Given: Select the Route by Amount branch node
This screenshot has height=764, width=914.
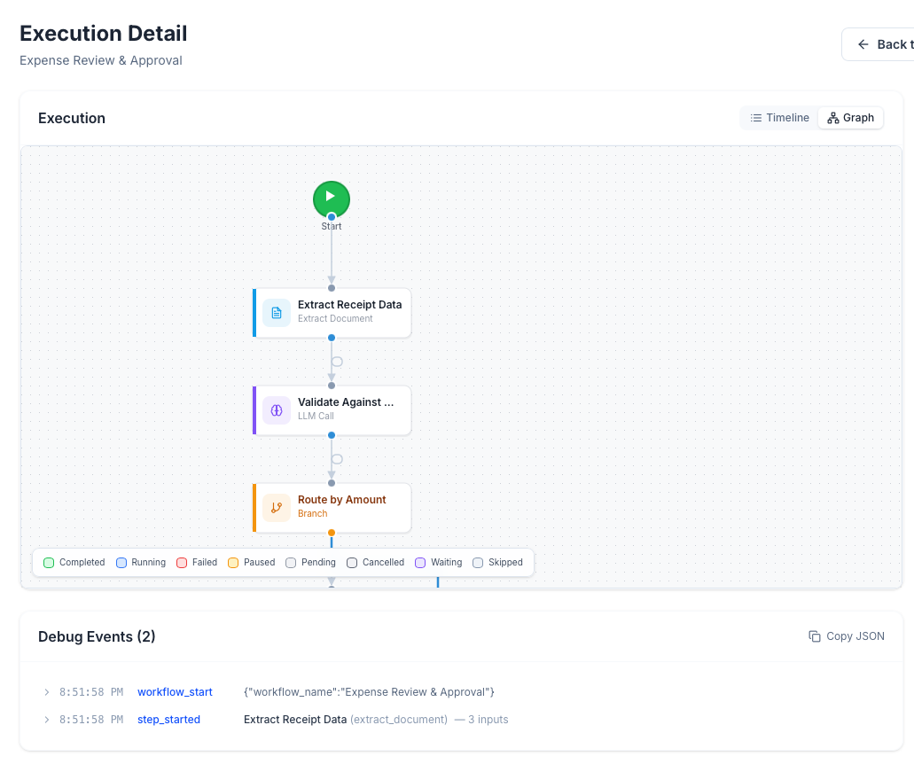Looking at the screenshot, I should point(341,507).
